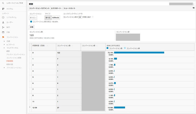This screenshot has height=114, width=196.
Task: Open 概要 under マルチチャネル
Action: (x=8, y=51)
